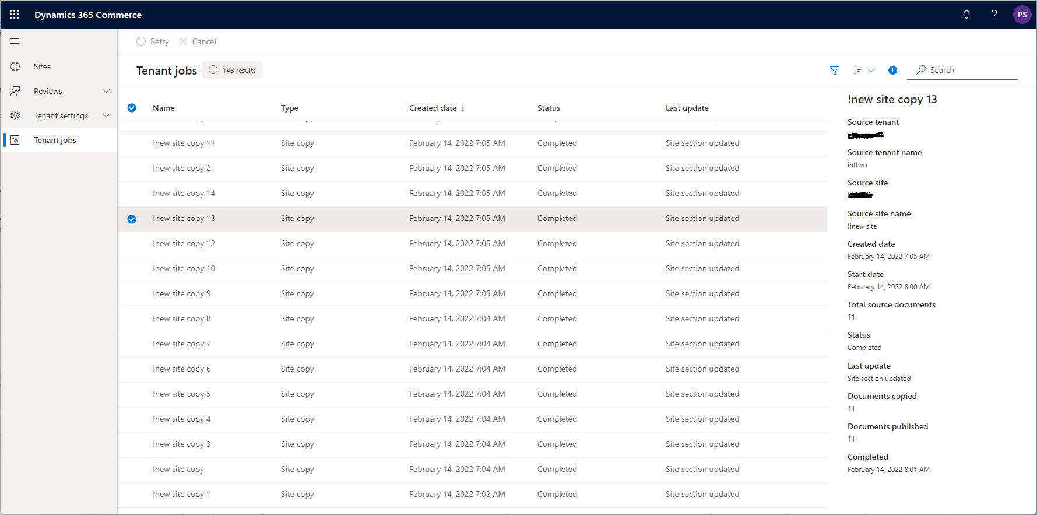Image resolution: width=1037 pixels, height=515 pixels.
Task: Click the Completed time value 8:01 AM
Action: 888,470
